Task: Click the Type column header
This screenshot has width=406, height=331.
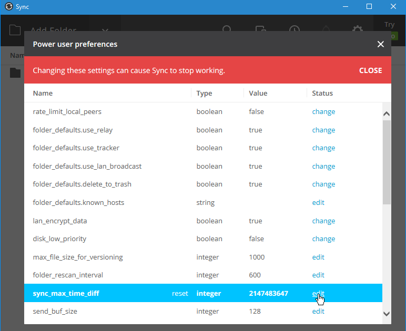Action: tap(204, 93)
